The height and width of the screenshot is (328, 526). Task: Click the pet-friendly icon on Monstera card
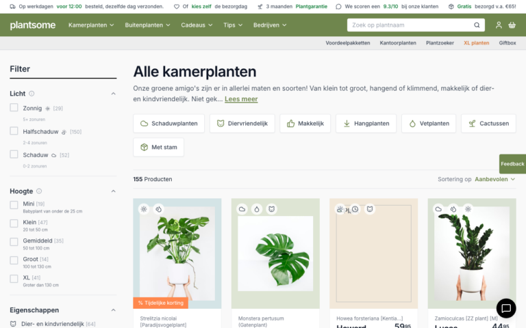pos(271,209)
